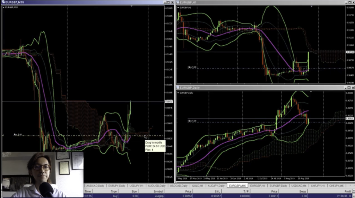
Task: Open the USDJPY,H1 chart tab
Action: (x=136, y=186)
